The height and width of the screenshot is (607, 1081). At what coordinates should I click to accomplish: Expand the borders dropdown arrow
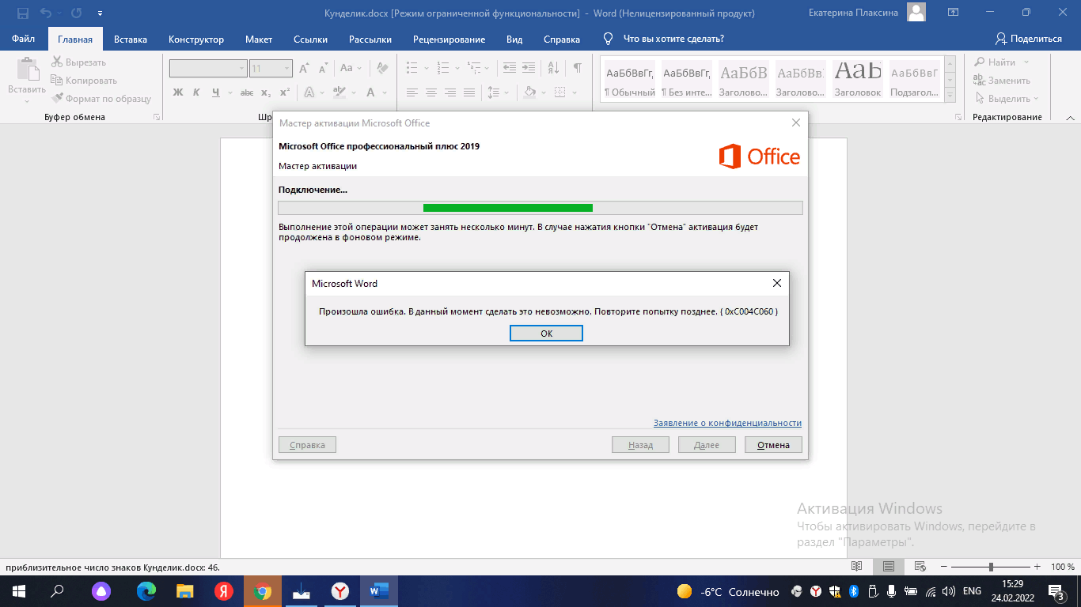[x=573, y=92]
